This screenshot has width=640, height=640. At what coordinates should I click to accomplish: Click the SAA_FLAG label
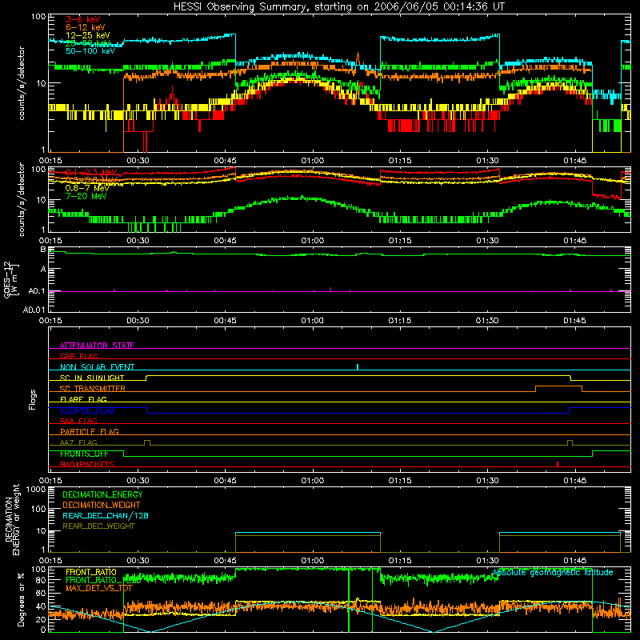[x=78, y=421]
